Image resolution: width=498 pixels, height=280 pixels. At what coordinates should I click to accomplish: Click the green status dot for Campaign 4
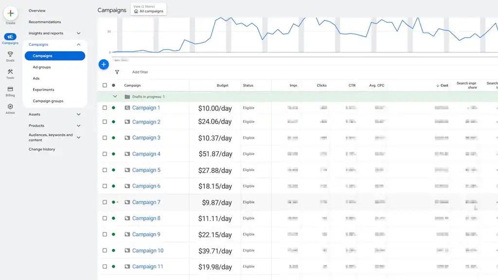pos(113,154)
